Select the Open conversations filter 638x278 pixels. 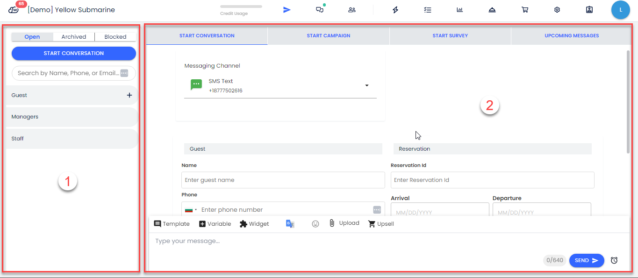point(32,37)
